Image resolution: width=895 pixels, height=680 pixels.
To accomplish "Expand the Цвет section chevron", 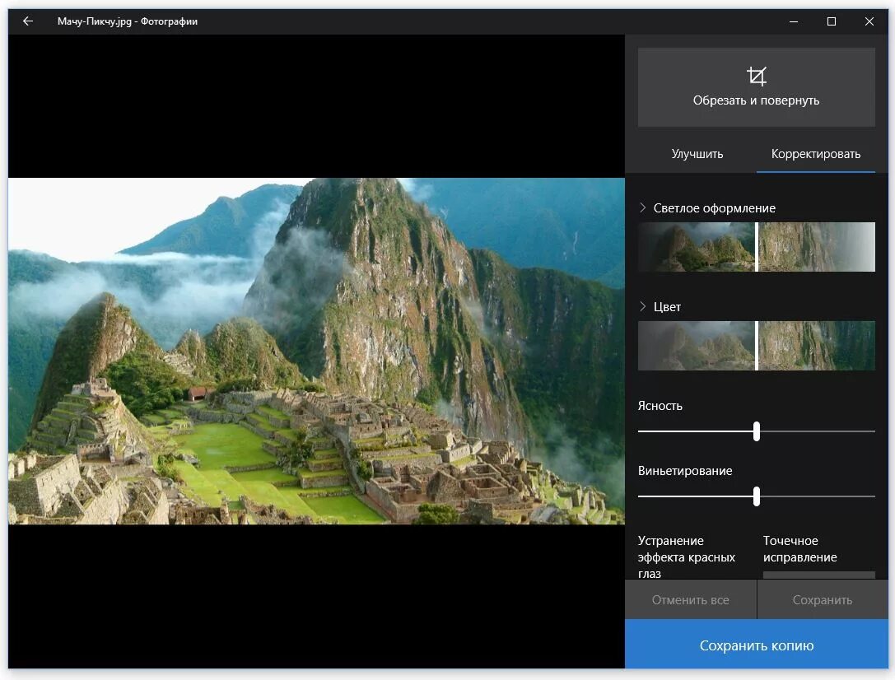I will (643, 306).
